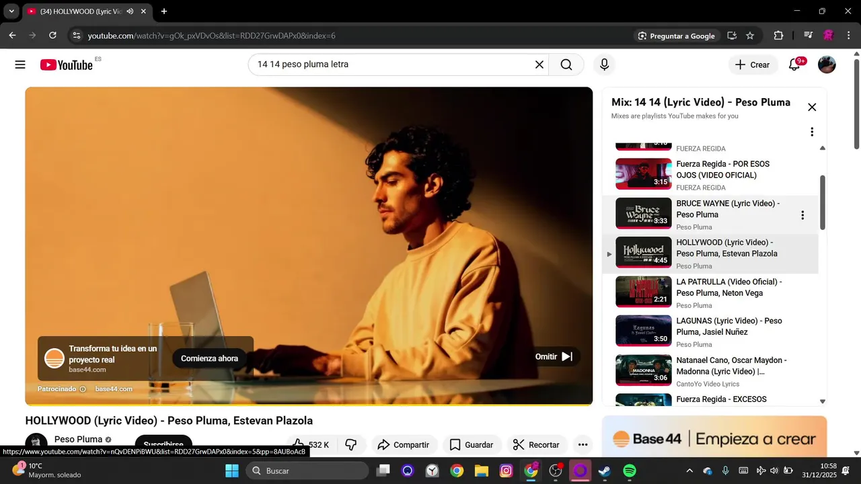Screen dimensions: 861x484
Task: Go to the YouTube home logo
Action: [x=67, y=65]
